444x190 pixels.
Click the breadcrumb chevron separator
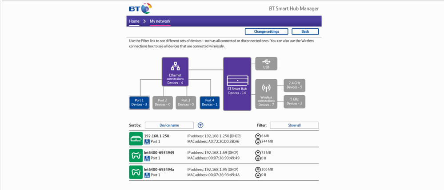(144, 21)
